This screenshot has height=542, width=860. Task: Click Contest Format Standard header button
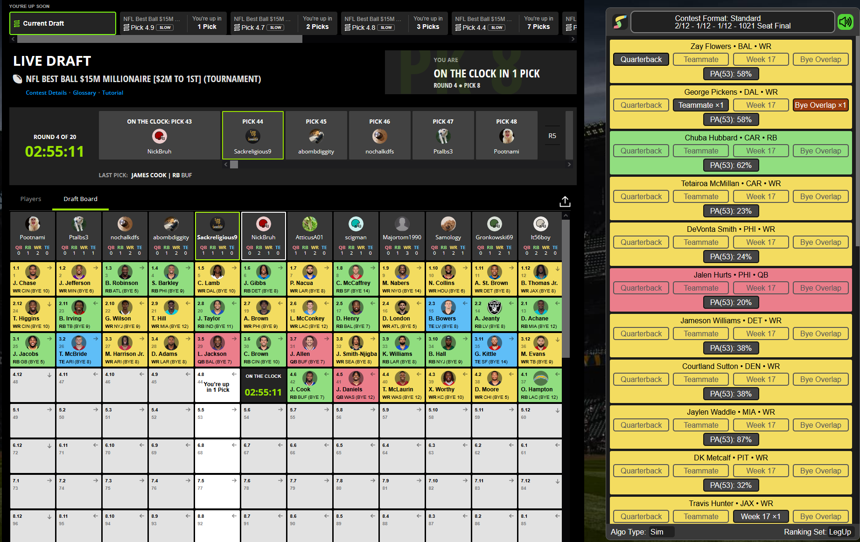point(733,22)
